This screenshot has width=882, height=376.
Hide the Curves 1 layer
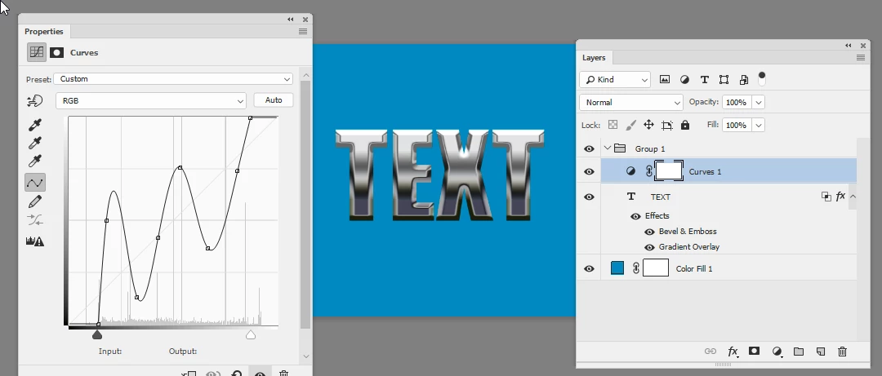tap(589, 171)
